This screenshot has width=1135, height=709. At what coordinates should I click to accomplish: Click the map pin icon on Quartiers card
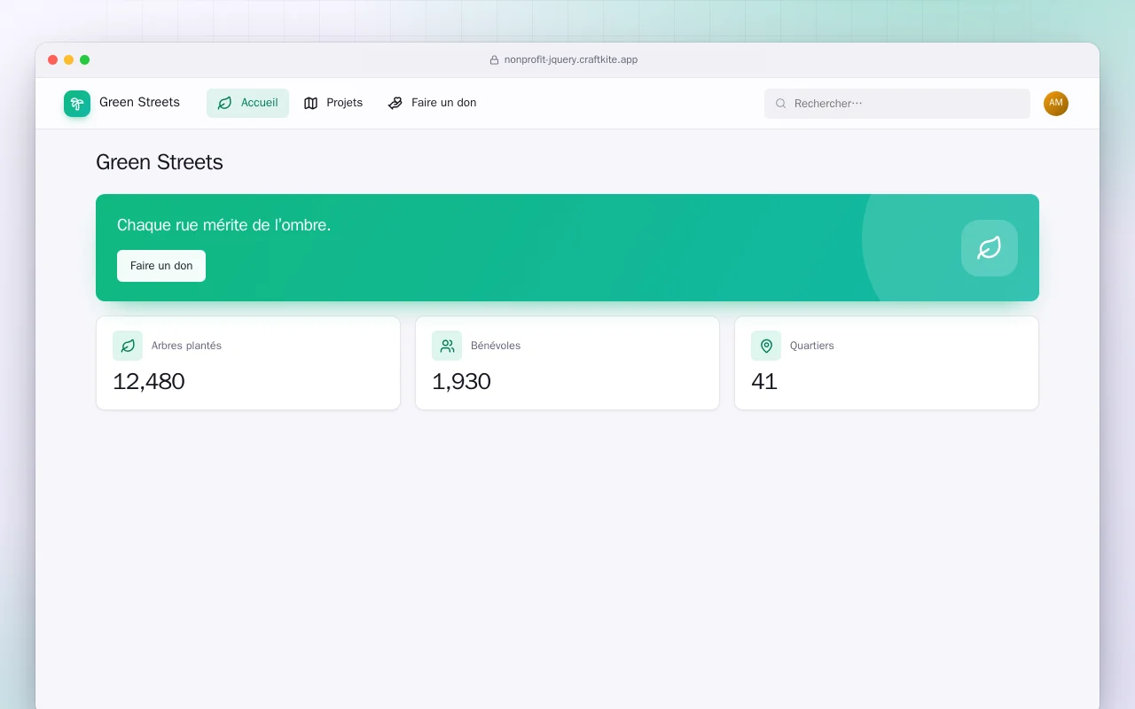point(766,346)
